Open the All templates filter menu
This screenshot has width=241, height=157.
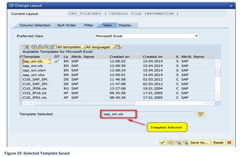click(71, 47)
